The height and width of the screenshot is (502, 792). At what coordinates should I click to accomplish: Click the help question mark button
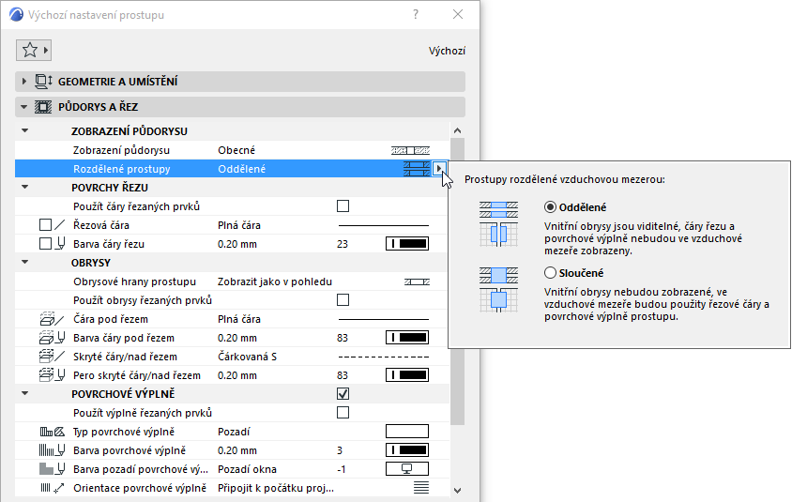click(x=416, y=14)
